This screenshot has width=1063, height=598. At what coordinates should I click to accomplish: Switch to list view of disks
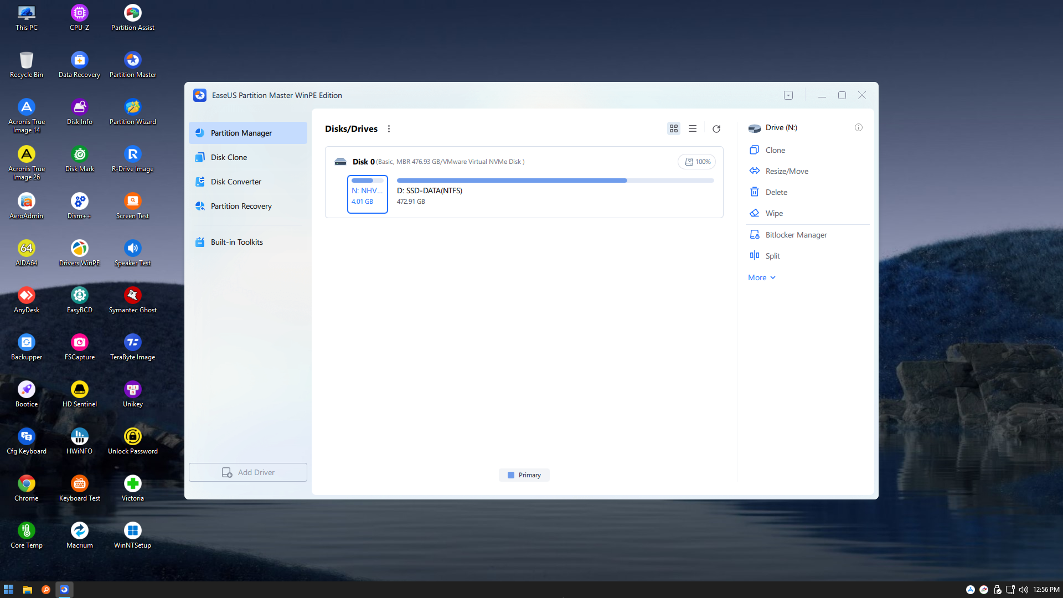tap(693, 128)
